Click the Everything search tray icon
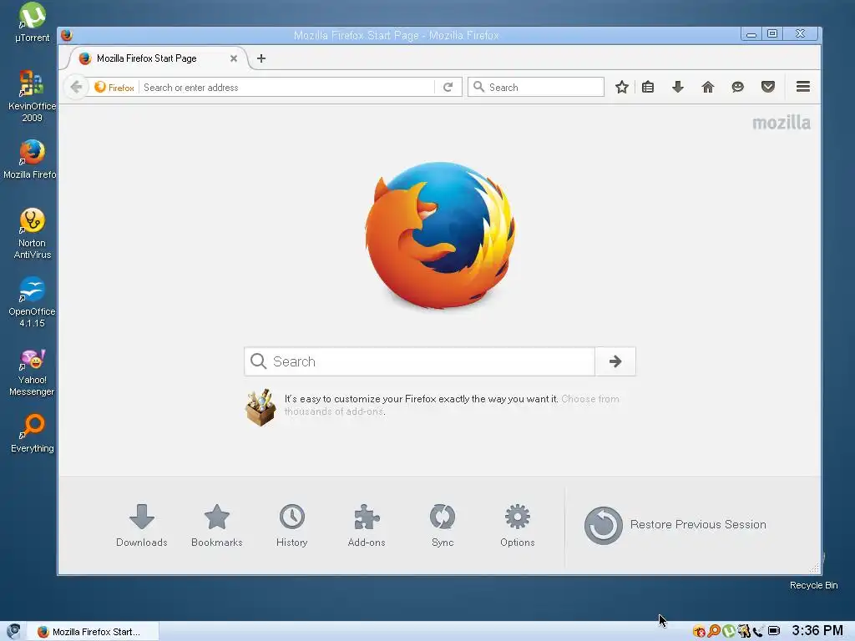This screenshot has width=855, height=641. [x=714, y=631]
